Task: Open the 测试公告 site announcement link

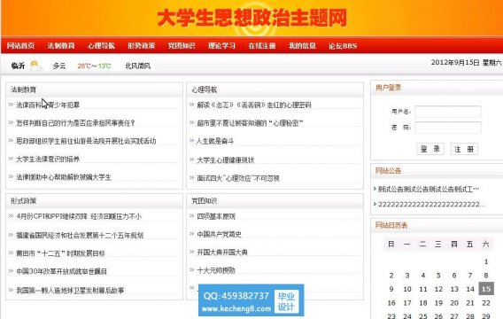Action: 429,189
